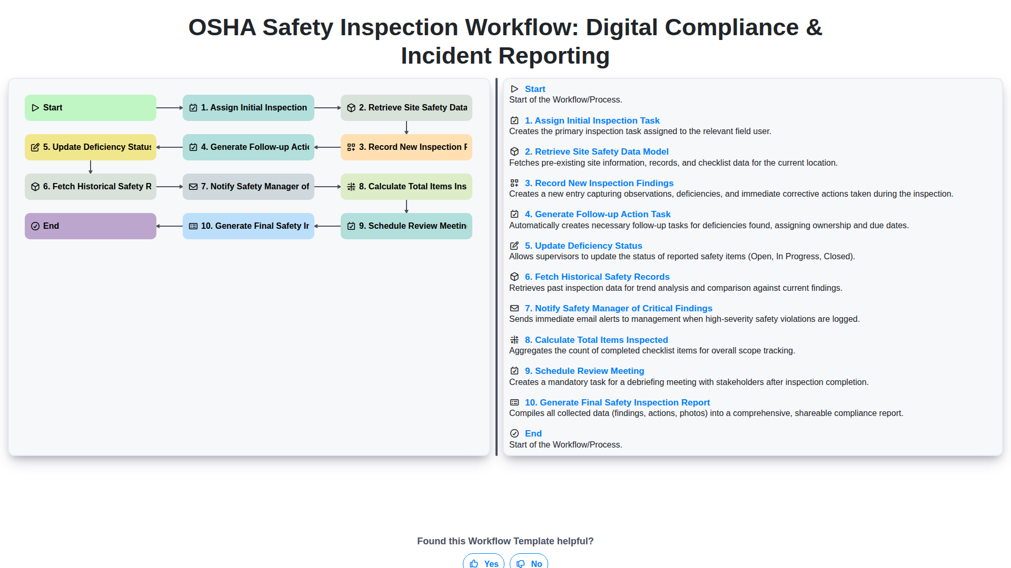The width and height of the screenshot is (1011, 568).
Task: Select 1. Assign Initial Inspection node label
Action: [x=254, y=108]
